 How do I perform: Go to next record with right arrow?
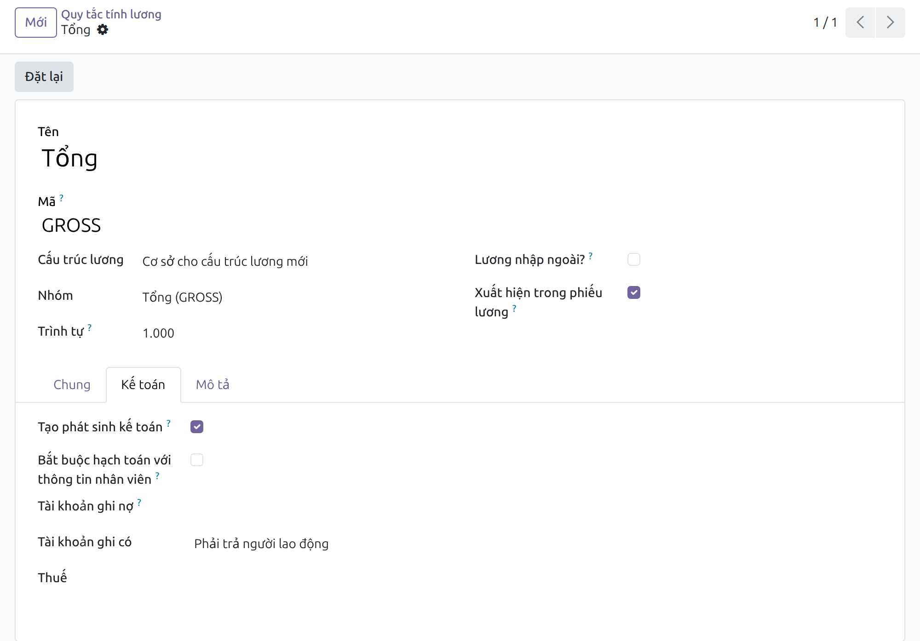tap(891, 22)
